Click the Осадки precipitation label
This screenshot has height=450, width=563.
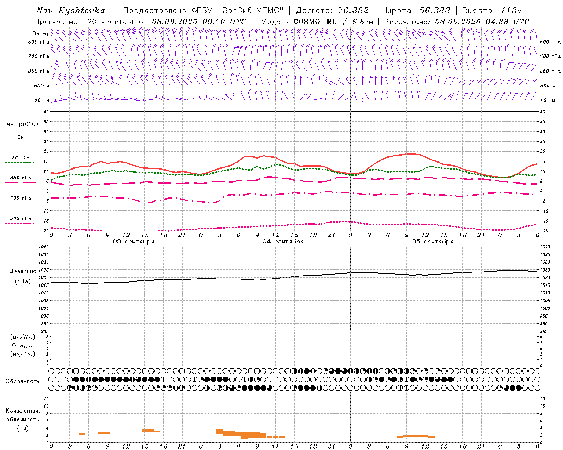point(23,345)
